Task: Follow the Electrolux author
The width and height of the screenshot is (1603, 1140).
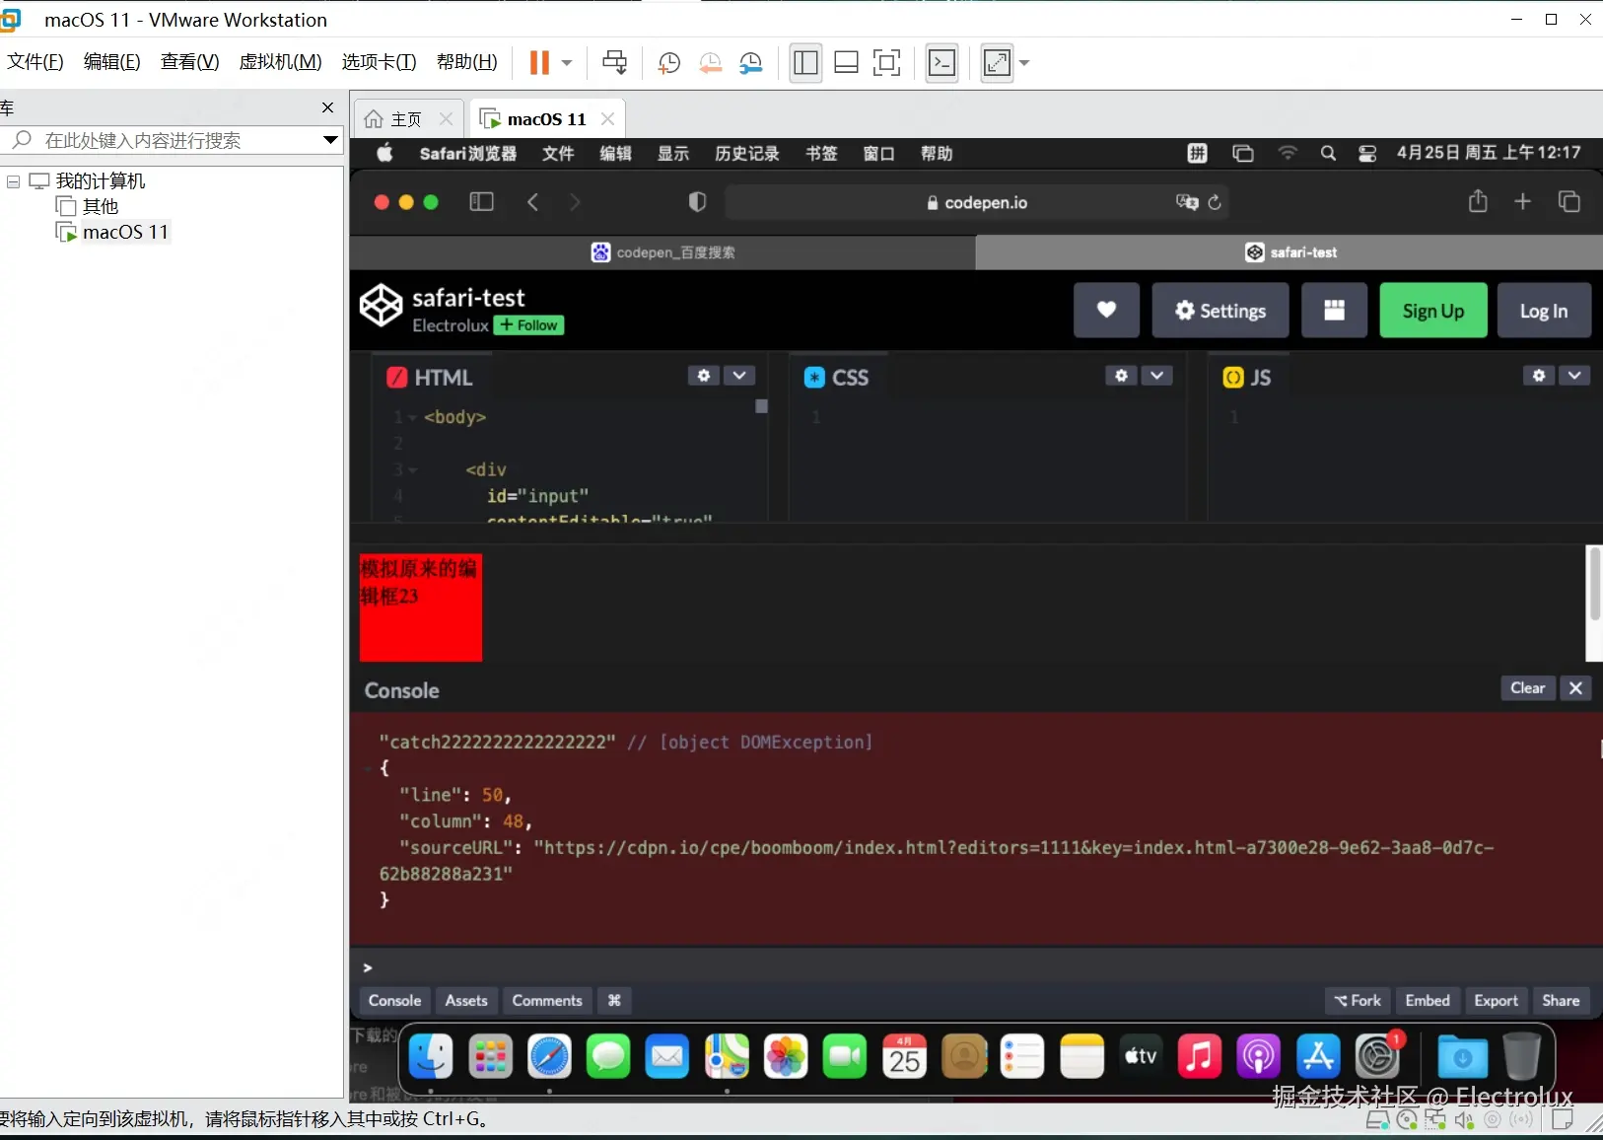Action: pos(529,325)
